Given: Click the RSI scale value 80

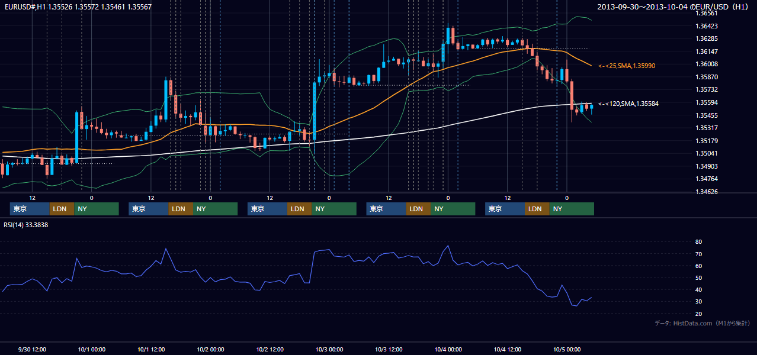Looking at the screenshot, I should point(698,242).
